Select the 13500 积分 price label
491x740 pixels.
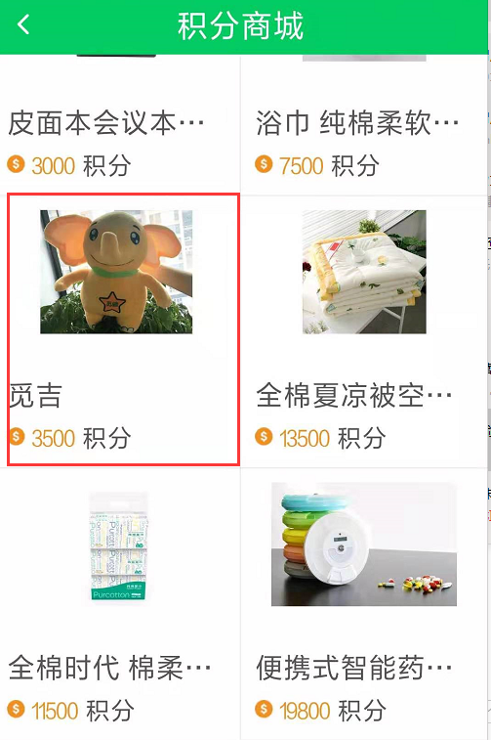click(333, 438)
